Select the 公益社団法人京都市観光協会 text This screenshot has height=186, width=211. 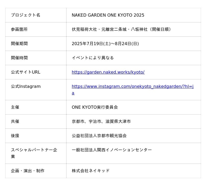click(x=99, y=136)
